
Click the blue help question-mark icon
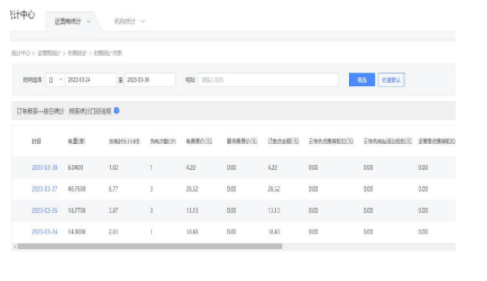117,110
